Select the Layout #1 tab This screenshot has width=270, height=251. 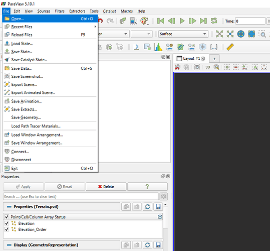pos(191,58)
